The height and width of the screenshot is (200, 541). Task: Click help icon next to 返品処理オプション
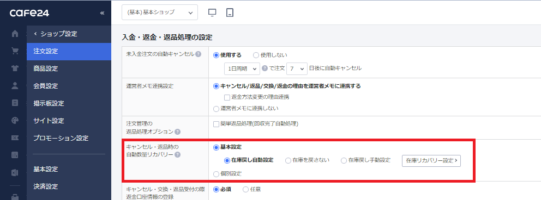(x=177, y=132)
